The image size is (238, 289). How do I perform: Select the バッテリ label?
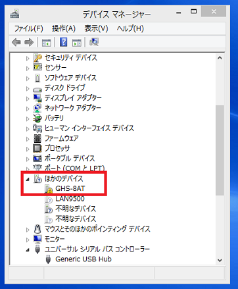point(54,118)
